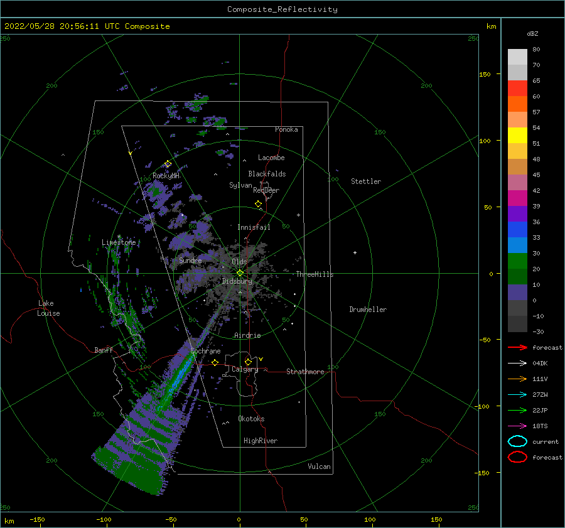This screenshot has width=565, height=528.
Task: Select the ThreeHills label
Action: click(315, 274)
